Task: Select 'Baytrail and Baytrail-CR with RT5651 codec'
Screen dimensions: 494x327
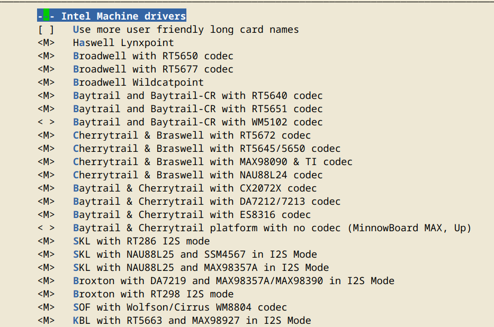Action: (198, 109)
